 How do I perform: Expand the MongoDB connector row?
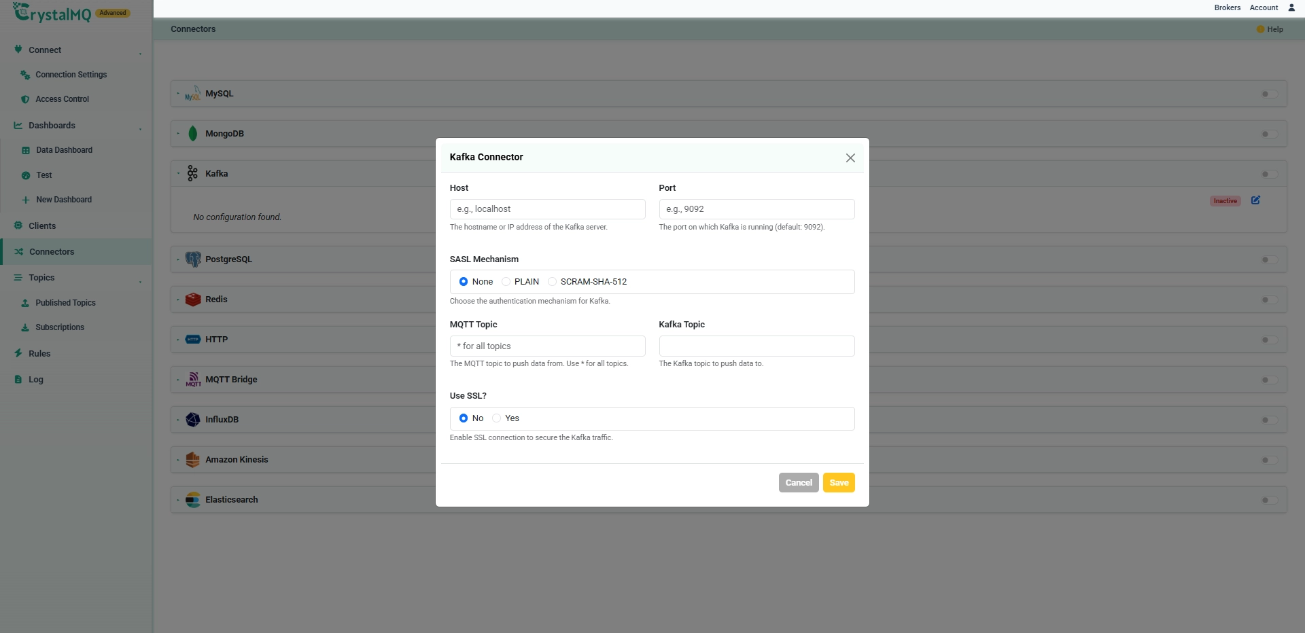[178, 134]
